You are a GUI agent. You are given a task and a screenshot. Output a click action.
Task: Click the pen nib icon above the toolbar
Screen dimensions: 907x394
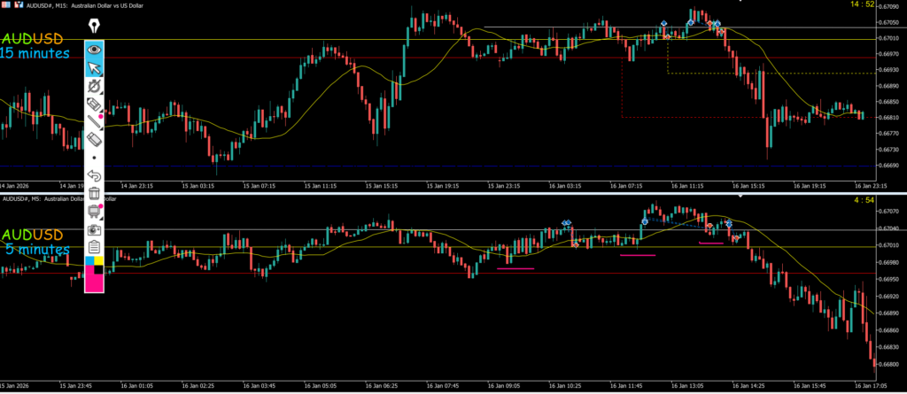tap(95, 27)
